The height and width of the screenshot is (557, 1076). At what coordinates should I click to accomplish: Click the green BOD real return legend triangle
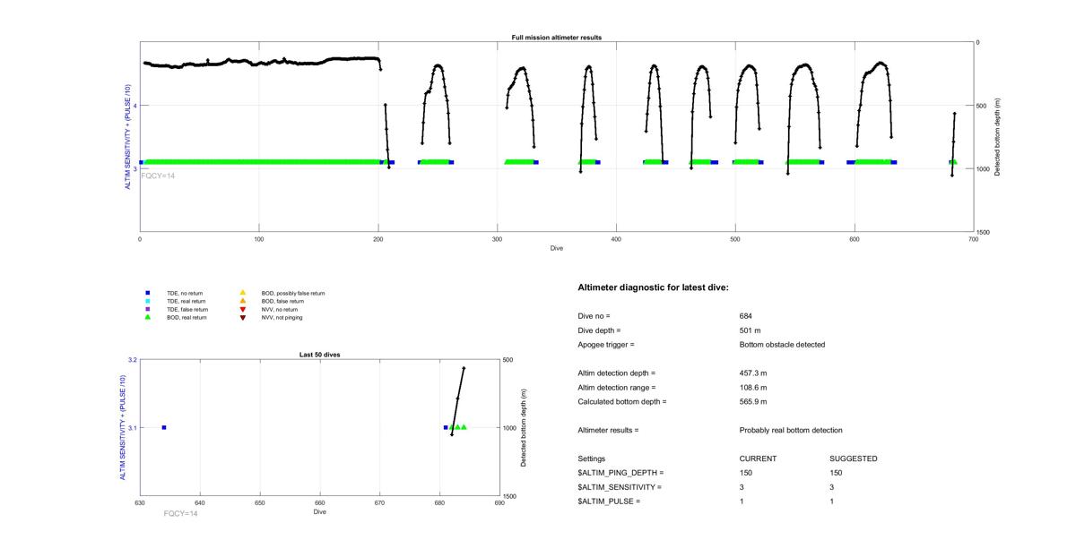[147, 318]
